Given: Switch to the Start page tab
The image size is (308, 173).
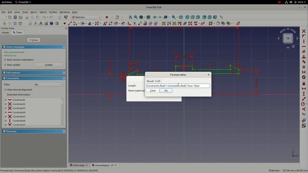Looking at the screenshot, I should 79,165.
